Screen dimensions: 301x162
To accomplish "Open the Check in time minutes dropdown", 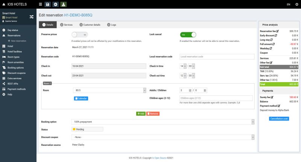I will click(192, 66).
